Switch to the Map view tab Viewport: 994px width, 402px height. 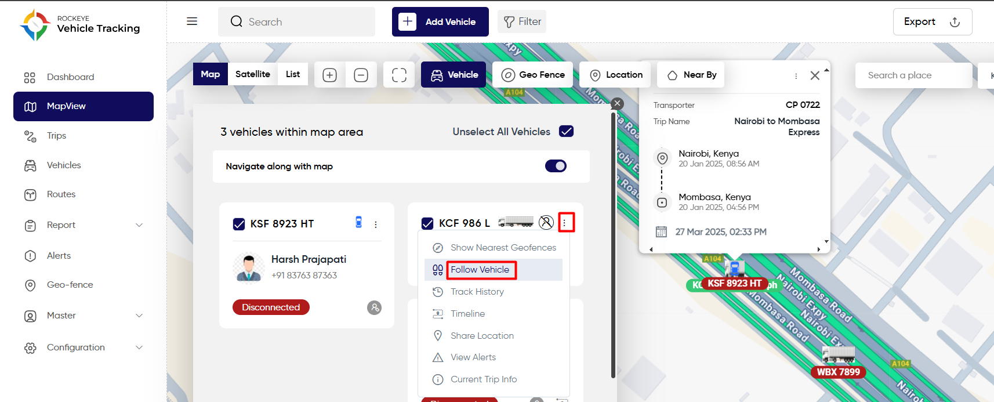coord(211,74)
